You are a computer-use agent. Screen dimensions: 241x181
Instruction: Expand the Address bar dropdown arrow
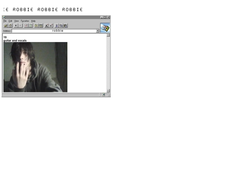pos(97,31)
